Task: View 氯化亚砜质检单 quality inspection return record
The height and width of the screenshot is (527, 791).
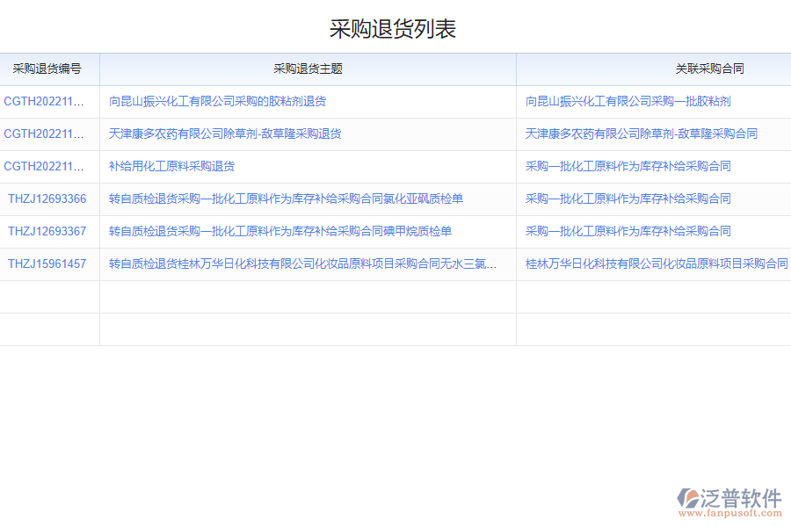Action: click(285, 199)
